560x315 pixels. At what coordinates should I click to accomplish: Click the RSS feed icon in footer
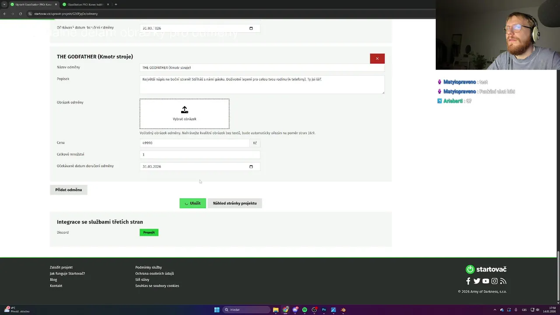503,281
